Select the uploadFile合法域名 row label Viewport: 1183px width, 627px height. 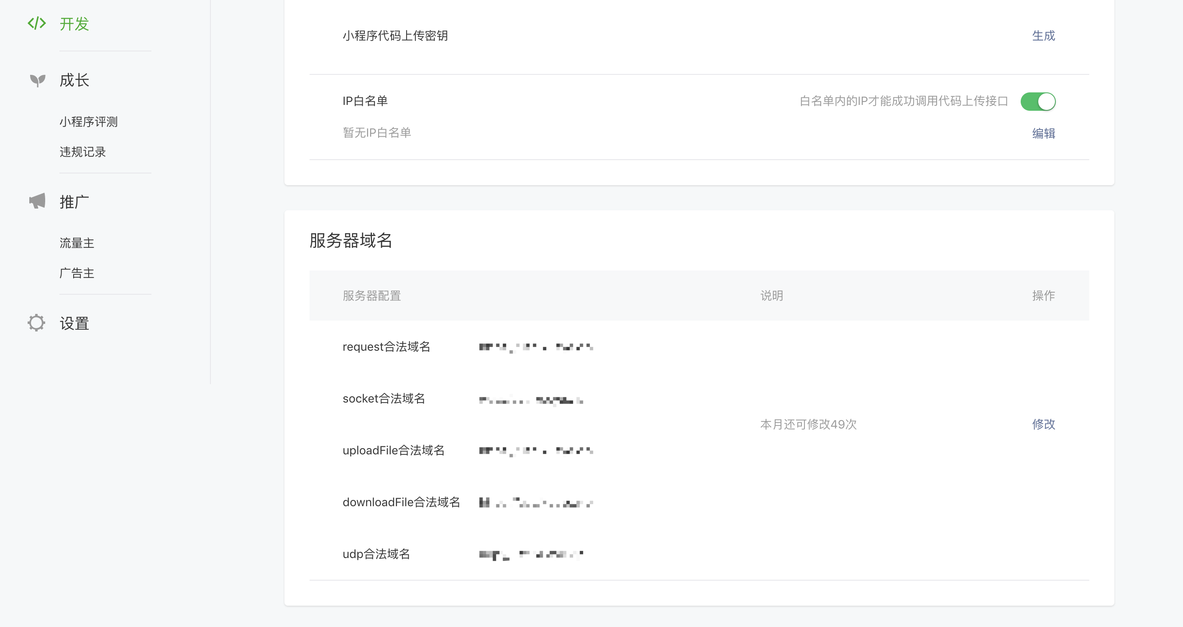[394, 450]
